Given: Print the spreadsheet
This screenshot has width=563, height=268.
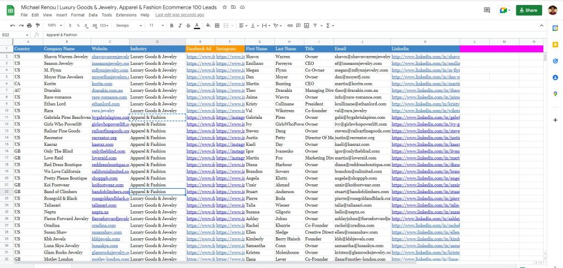Looking at the screenshot, I should coord(30,25).
